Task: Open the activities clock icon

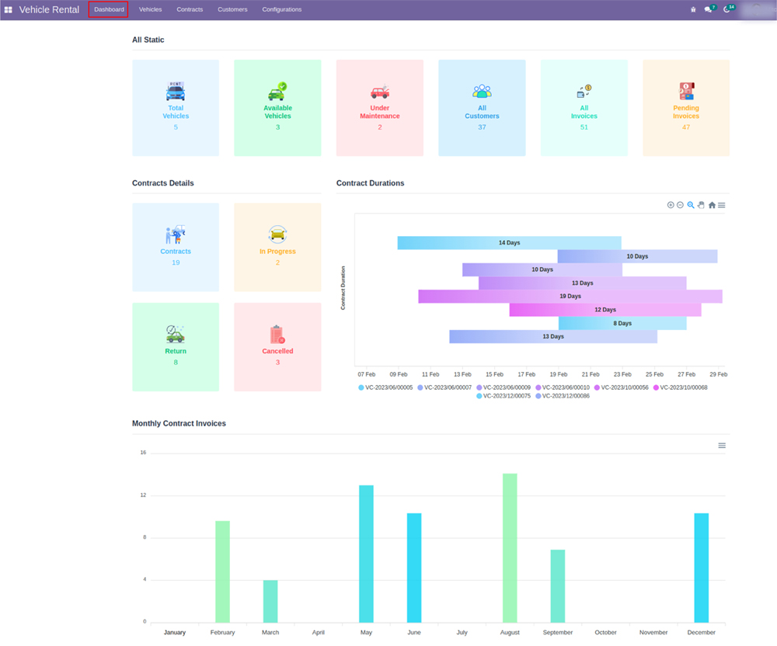Action: click(727, 9)
